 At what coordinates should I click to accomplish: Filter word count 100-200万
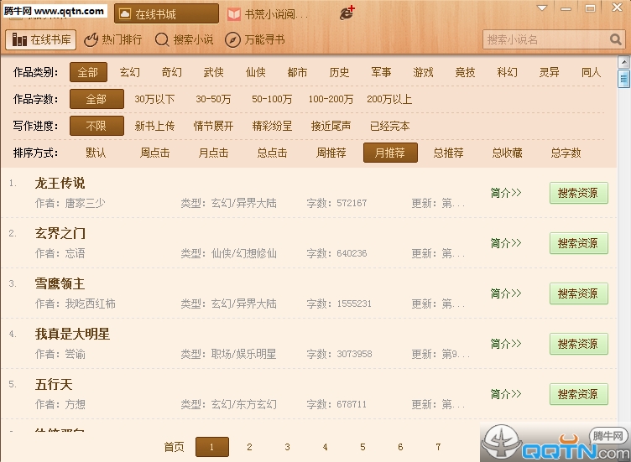pyautogui.click(x=331, y=99)
